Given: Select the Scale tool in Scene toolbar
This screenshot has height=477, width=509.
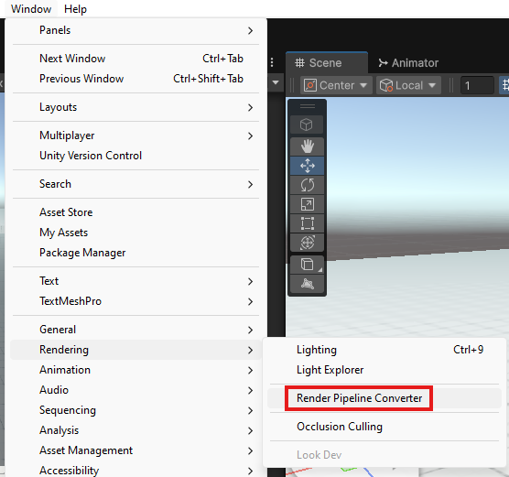Looking at the screenshot, I should click(307, 204).
